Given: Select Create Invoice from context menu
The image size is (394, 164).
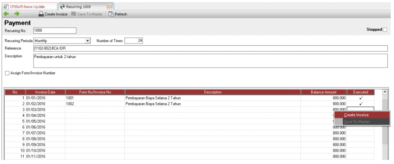Looking at the screenshot, I should click(356, 115).
